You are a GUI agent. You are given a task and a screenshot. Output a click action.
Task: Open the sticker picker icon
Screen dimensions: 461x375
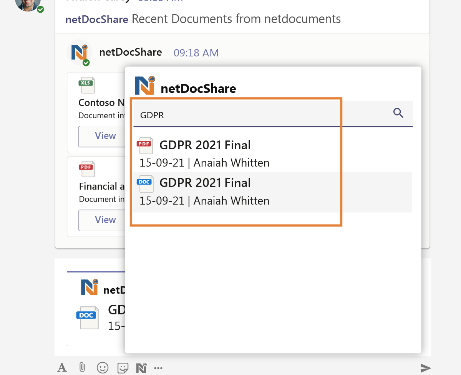tap(123, 368)
